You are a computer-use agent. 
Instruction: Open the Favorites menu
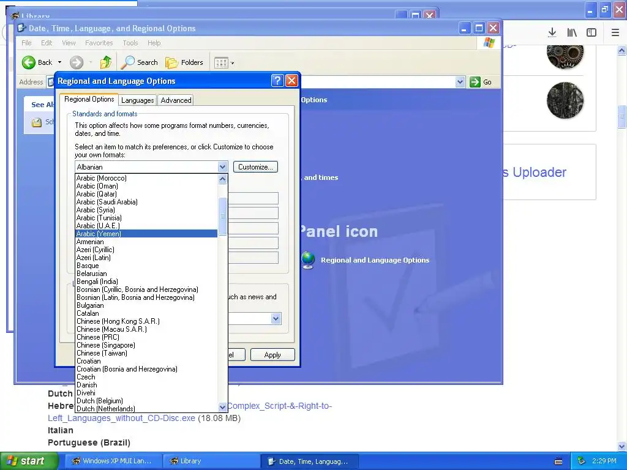click(99, 43)
